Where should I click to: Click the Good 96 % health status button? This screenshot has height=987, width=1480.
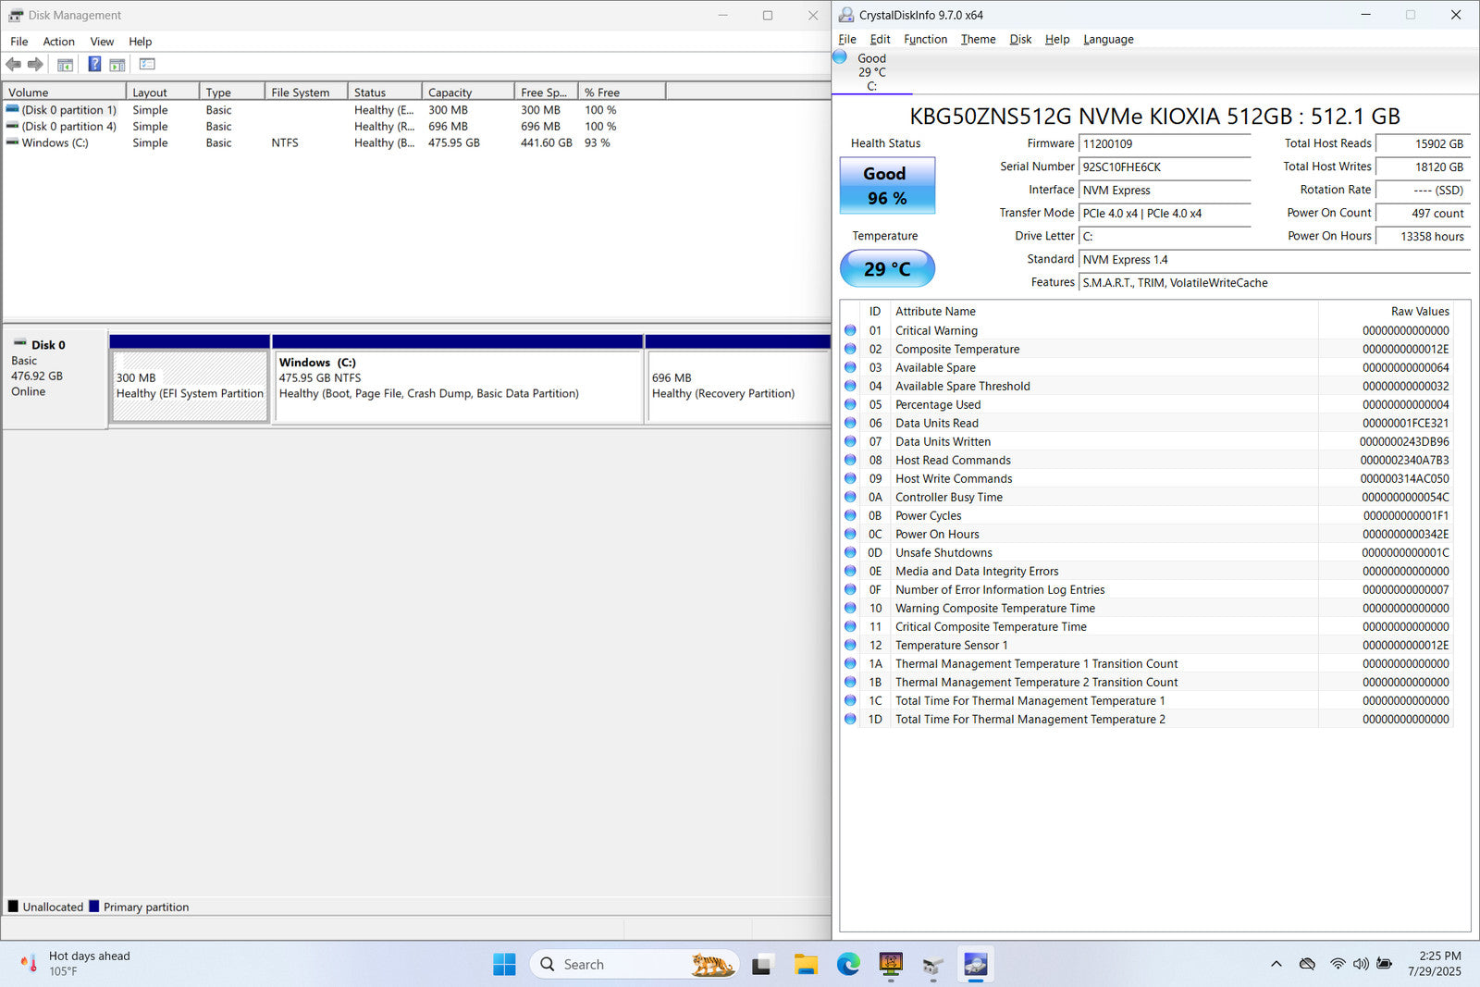[x=886, y=186]
